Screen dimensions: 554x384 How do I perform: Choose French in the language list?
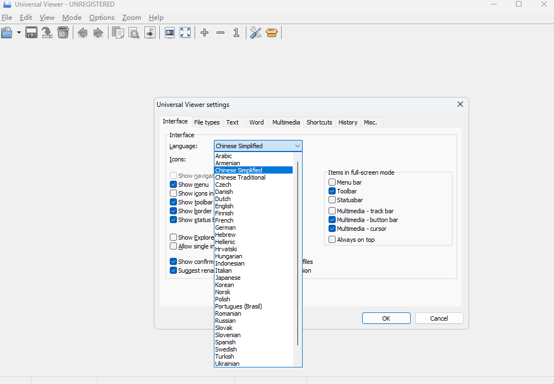(x=254, y=220)
